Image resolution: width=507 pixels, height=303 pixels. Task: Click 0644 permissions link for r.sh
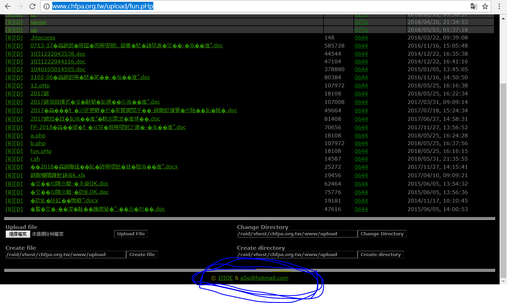[361, 159]
